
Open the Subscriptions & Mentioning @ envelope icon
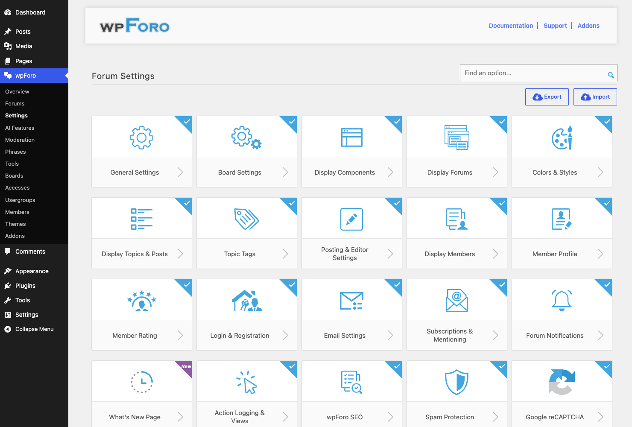pyautogui.click(x=457, y=301)
